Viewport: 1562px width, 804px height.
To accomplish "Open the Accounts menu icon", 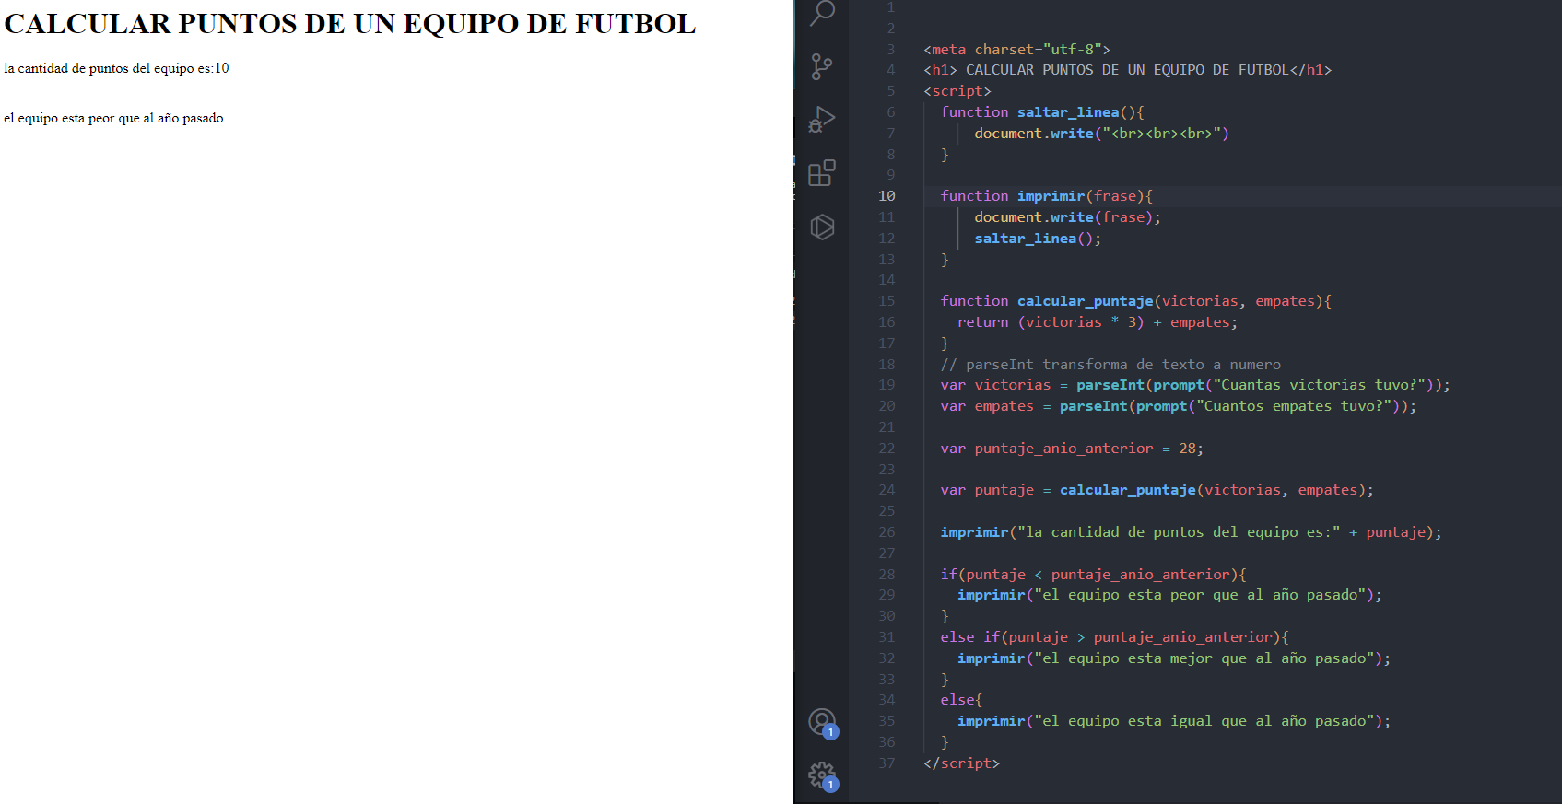I will click(x=822, y=723).
